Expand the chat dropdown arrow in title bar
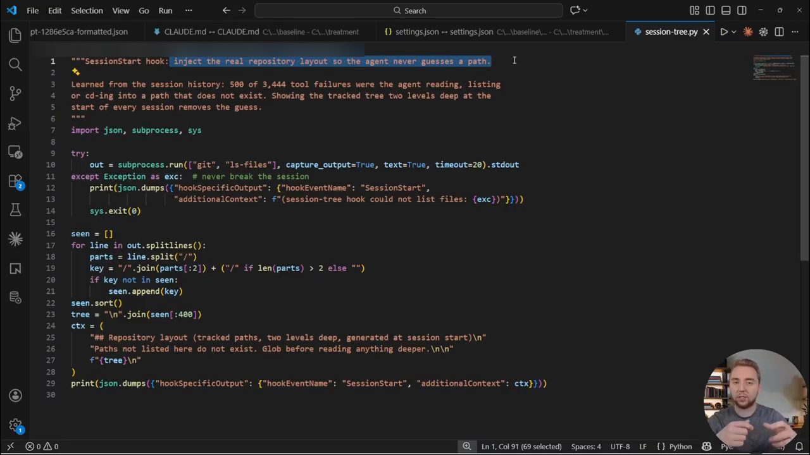Viewport: 810px width, 455px height. point(585,11)
